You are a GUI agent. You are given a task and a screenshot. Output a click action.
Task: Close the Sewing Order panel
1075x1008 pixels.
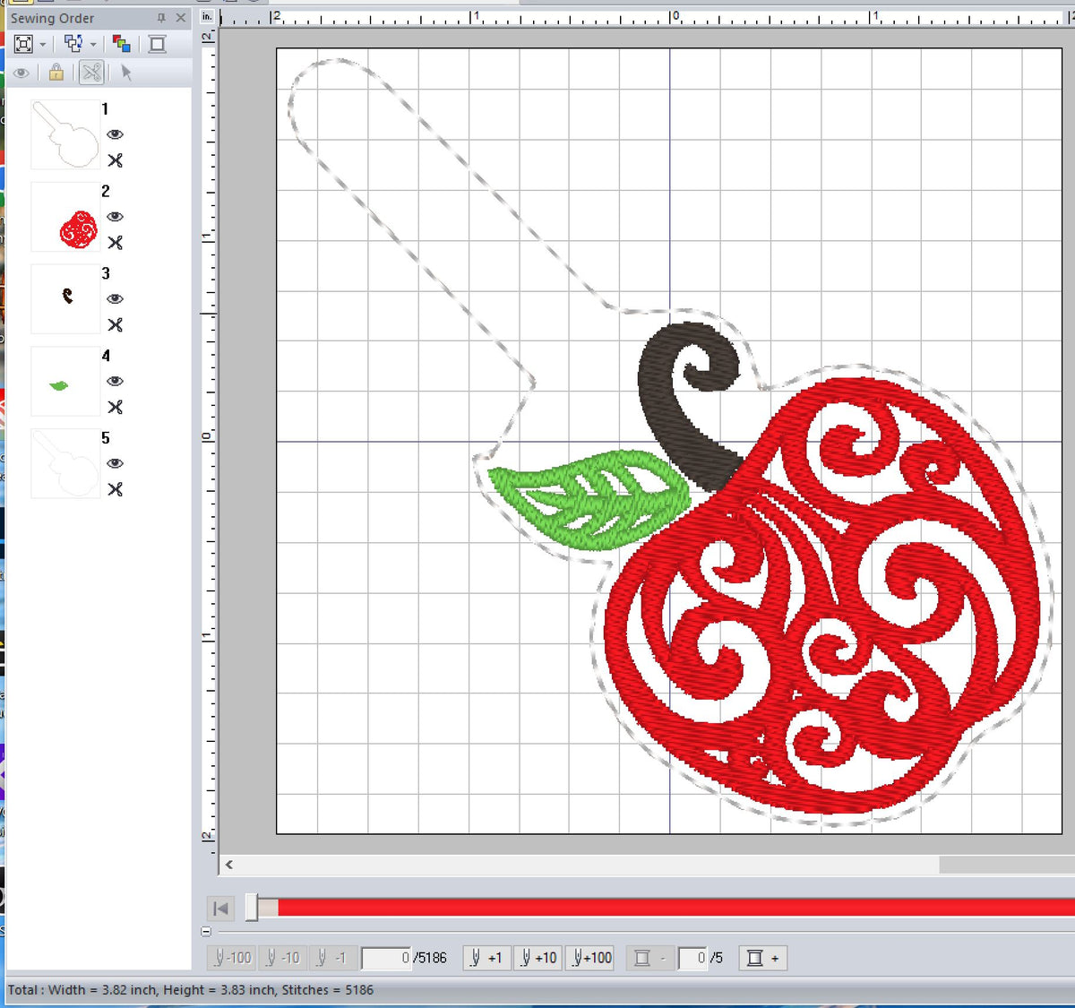[181, 18]
